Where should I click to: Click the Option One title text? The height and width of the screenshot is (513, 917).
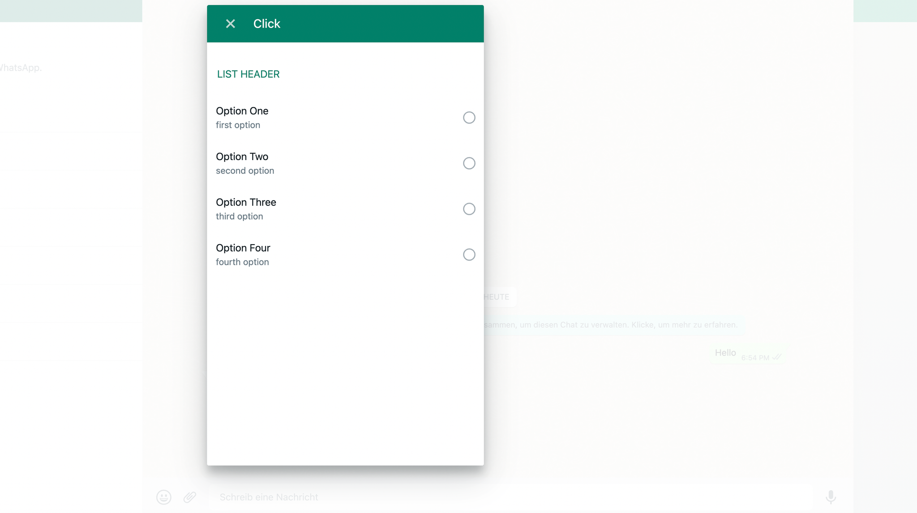pyautogui.click(x=242, y=111)
